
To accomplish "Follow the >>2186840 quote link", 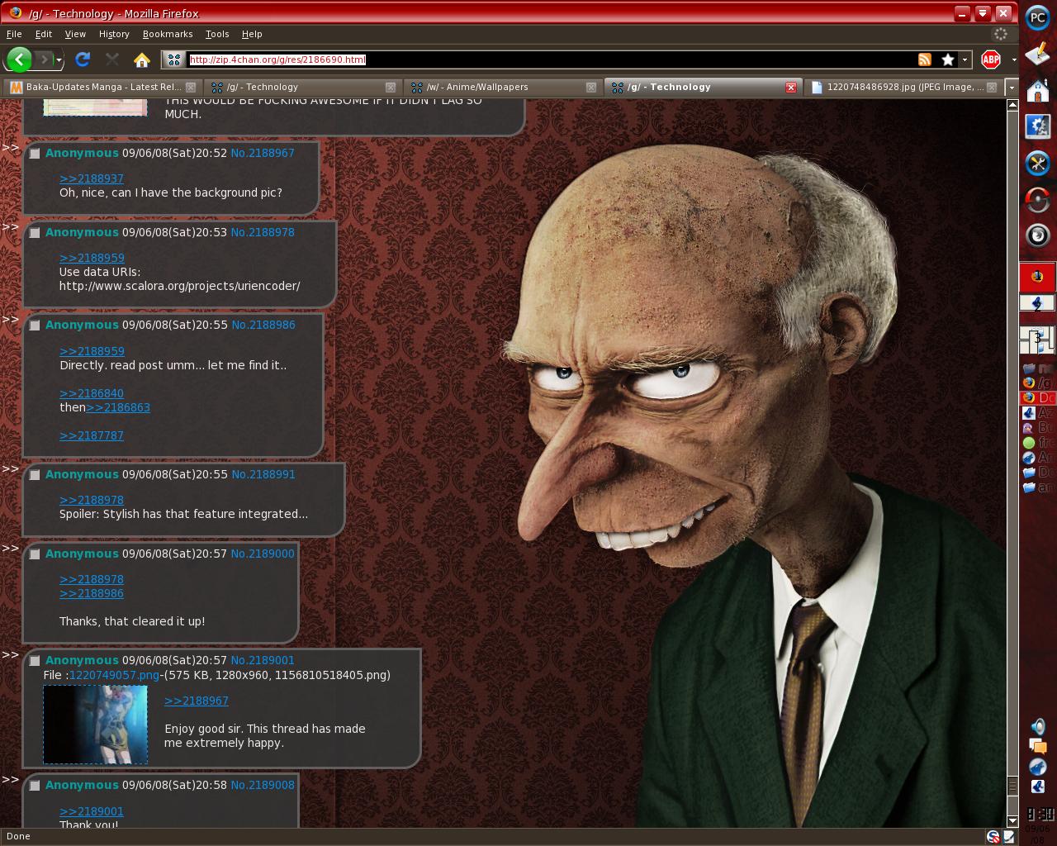I will tap(92, 393).
